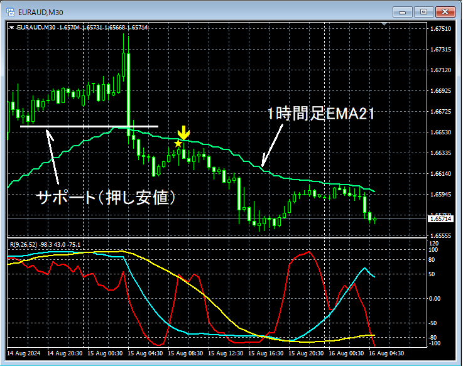
Task: Click the 15 Aug 16:30 time label
Action: point(266,353)
